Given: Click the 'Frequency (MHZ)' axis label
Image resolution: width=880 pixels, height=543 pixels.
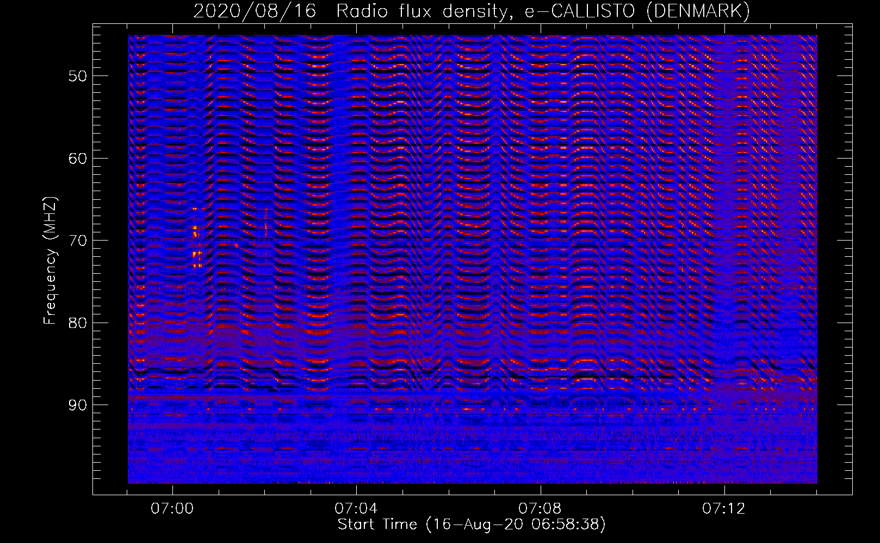Looking at the screenshot, I should tap(51, 261).
